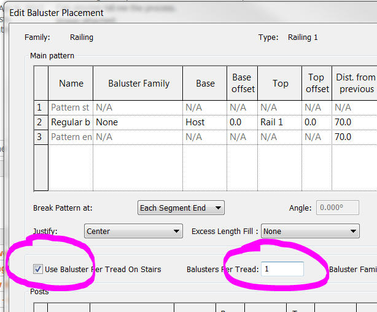The height and width of the screenshot is (312, 377).
Task: Open the Excess Length Fill dropdown
Action: [x=310, y=232]
